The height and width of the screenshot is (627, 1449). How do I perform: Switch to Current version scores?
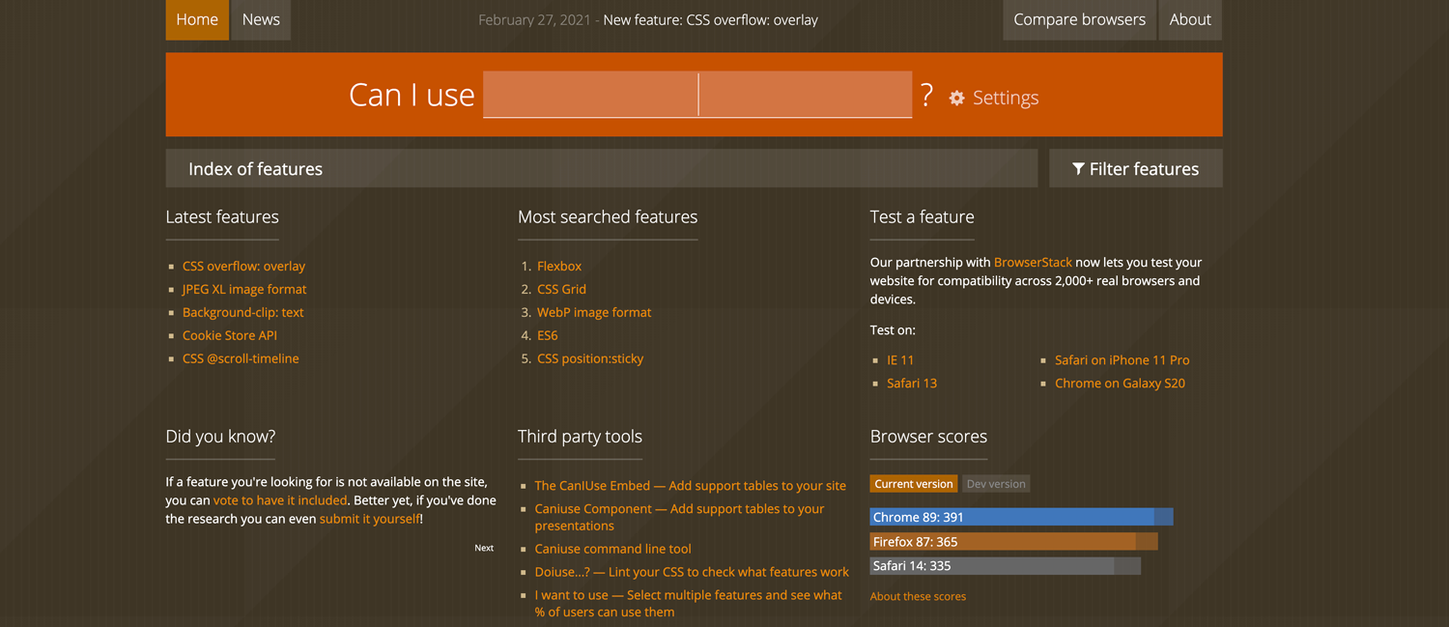pyautogui.click(x=913, y=484)
